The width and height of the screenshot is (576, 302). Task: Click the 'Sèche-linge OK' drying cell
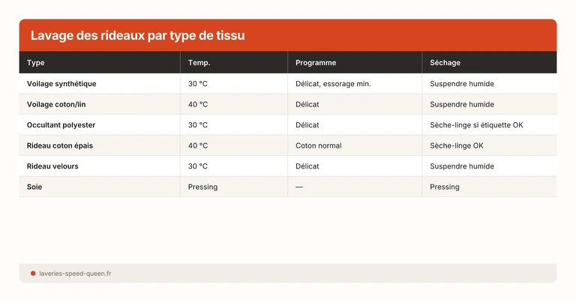[457, 145]
